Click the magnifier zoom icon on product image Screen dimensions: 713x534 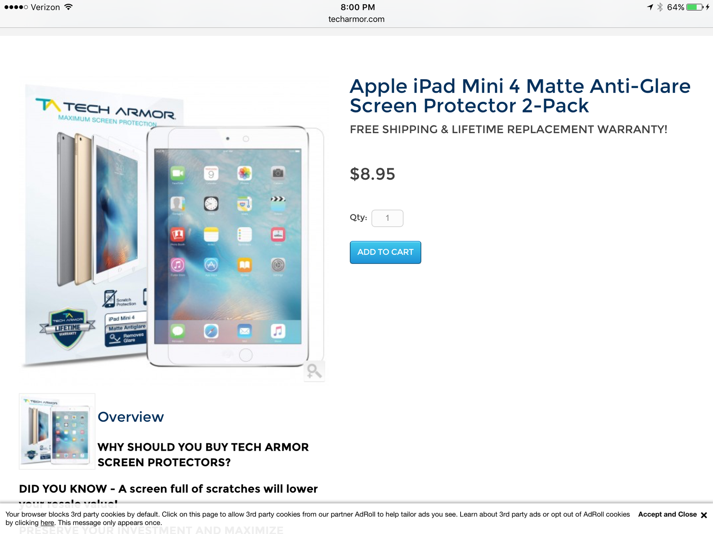[314, 371]
